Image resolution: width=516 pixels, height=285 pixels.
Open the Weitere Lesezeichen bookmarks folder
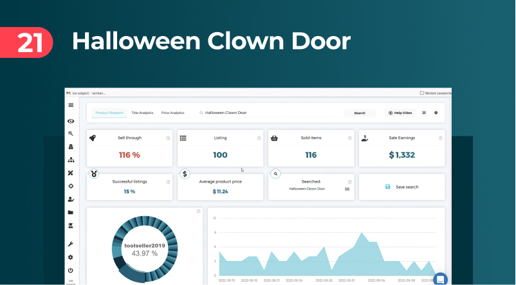436,93
